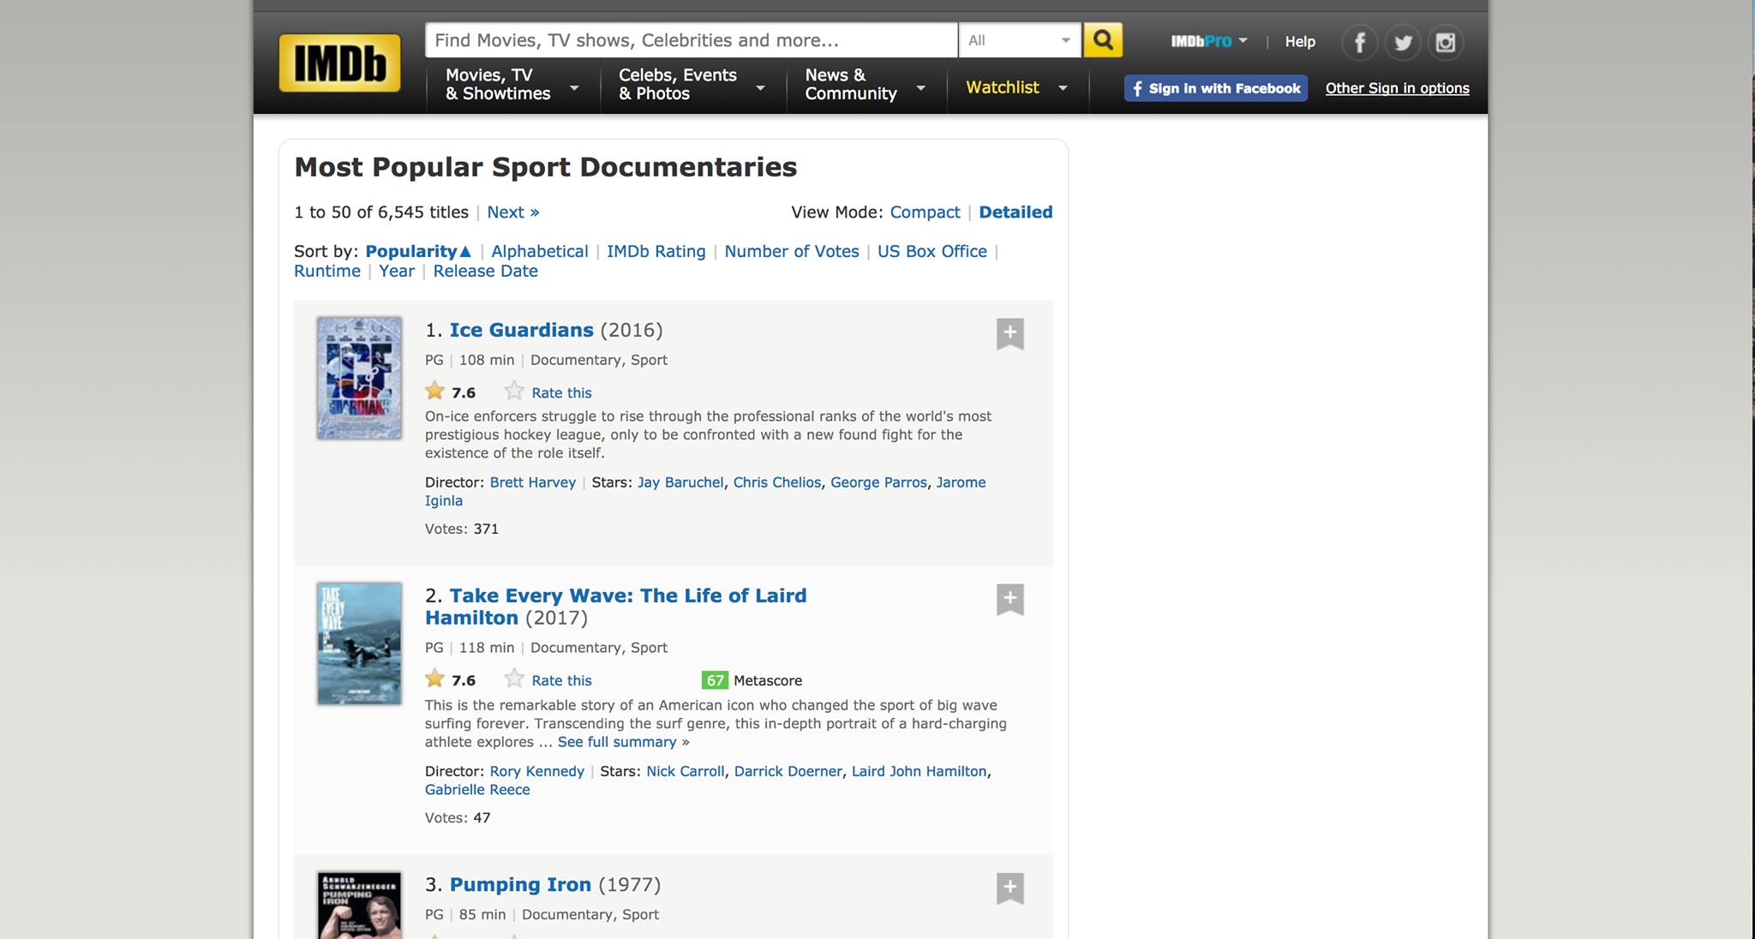The width and height of the screenshot is (1755, 939).
Task: Open Gabrielle Reece's profile link
Action: (x=477, y=790)
